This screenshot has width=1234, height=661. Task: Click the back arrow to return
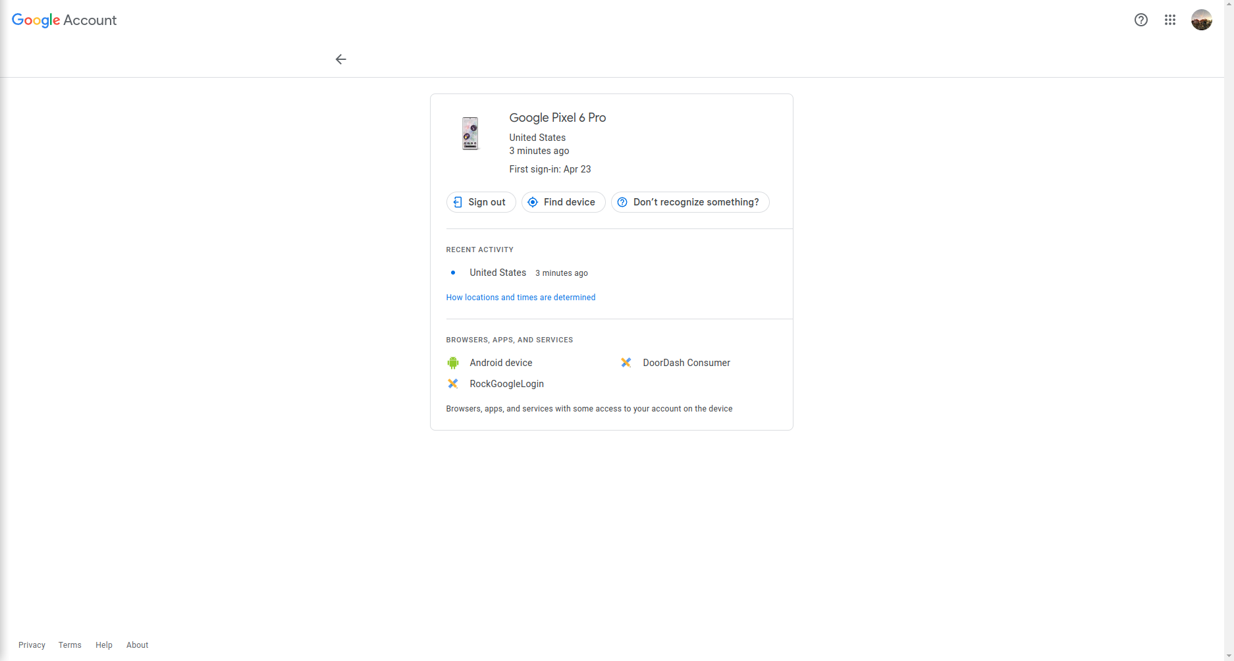[x=340, y=59]
